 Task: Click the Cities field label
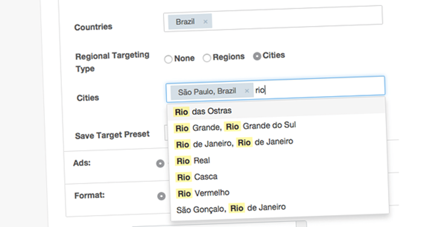click(88, 98)
